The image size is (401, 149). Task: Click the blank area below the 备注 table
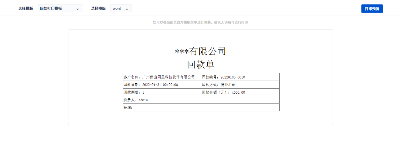click(x=200, y=118)
